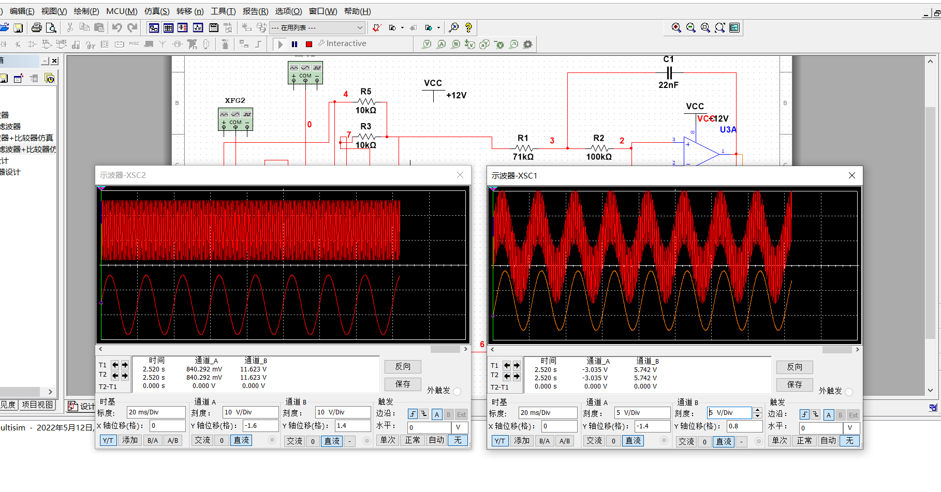Toggle the XSC1 外触发 radio button
The image size is (941, 492).
tap(849, 392)
